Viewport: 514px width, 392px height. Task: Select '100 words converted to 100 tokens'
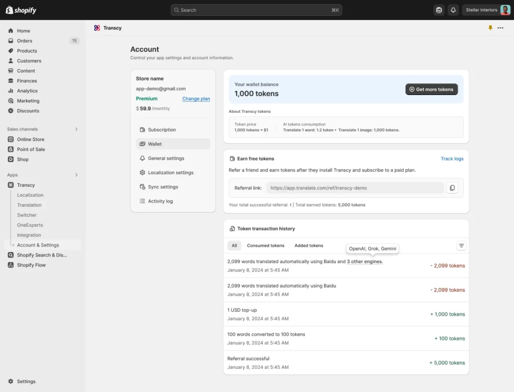click(346, 338)
